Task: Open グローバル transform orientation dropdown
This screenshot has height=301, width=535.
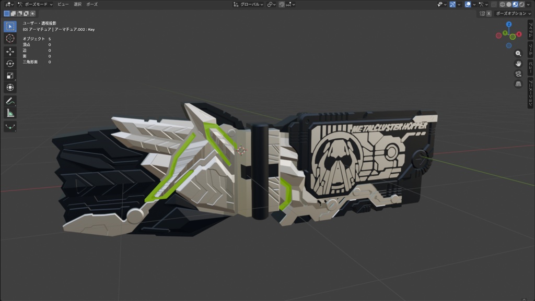Action: (248, 4)
